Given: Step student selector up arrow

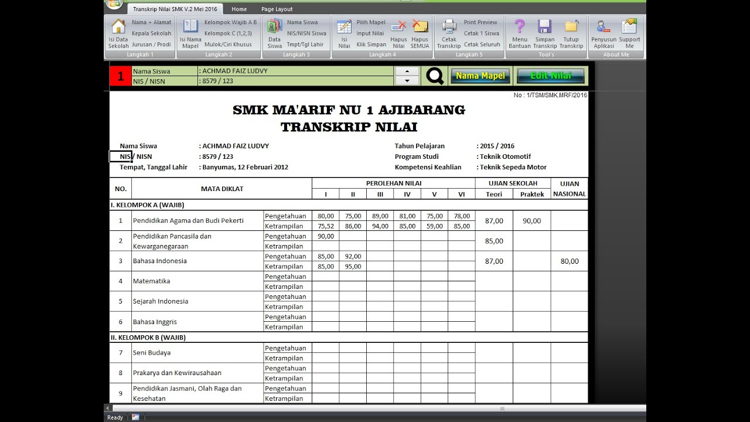Looking at the screenshot, I should pos(407,71).
